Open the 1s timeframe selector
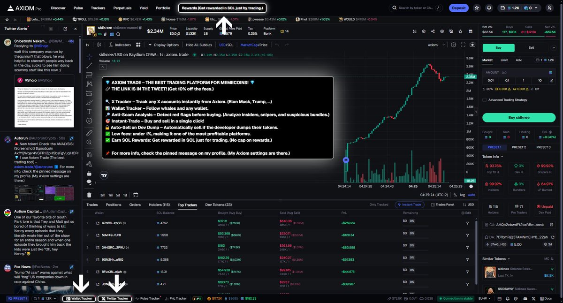 [87, 45]
